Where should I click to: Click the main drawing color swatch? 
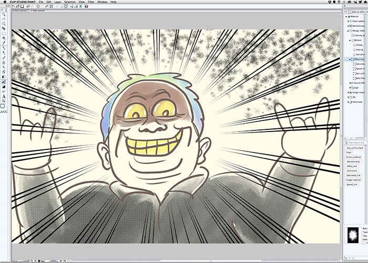pyautogui.click(x=3, y=106)
